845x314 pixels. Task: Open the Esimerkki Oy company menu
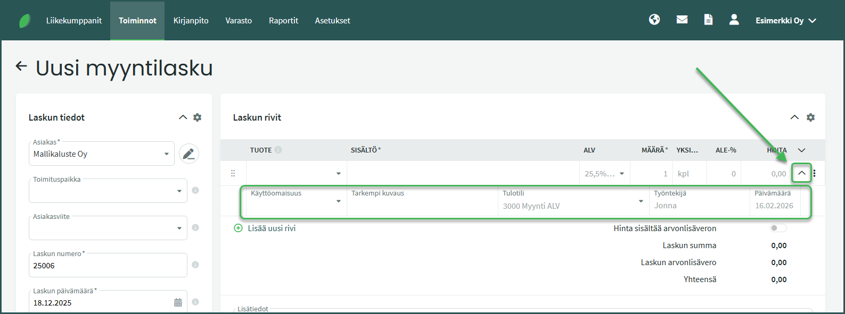coord(785,21)
